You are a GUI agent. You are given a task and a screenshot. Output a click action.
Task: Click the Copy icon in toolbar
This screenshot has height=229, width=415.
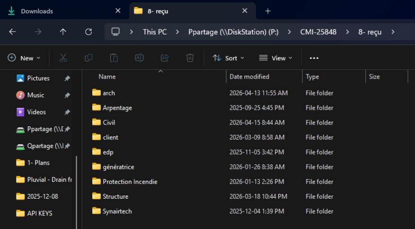pos(88,58)
